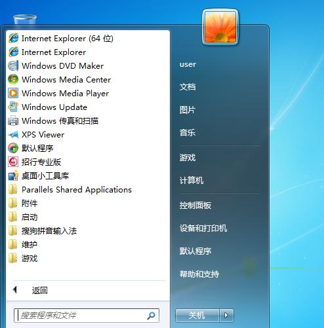
Task: Select the Windows Update label
Action: coord(54,107)
